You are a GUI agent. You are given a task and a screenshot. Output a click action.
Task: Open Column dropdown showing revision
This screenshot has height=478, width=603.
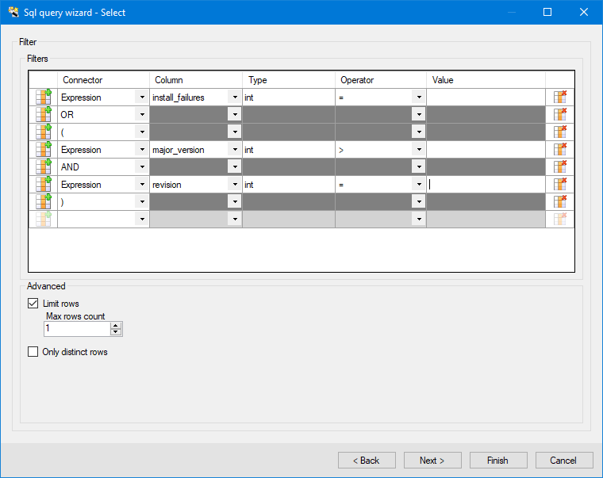pyautogui.click(x=234, y=185)
